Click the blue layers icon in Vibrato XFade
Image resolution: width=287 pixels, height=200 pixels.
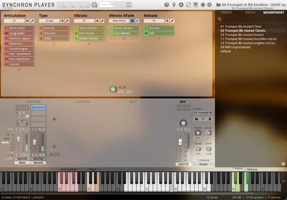pos(132,21)
